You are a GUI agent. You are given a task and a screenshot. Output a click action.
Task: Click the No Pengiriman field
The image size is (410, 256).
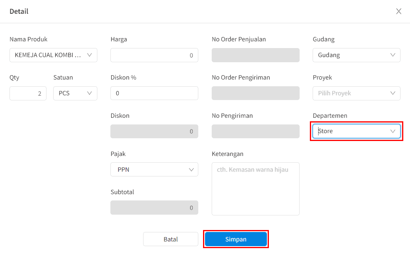pos(255,132)
